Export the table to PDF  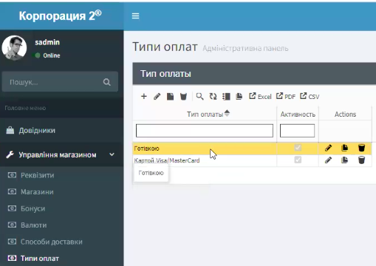pos(286,96)
